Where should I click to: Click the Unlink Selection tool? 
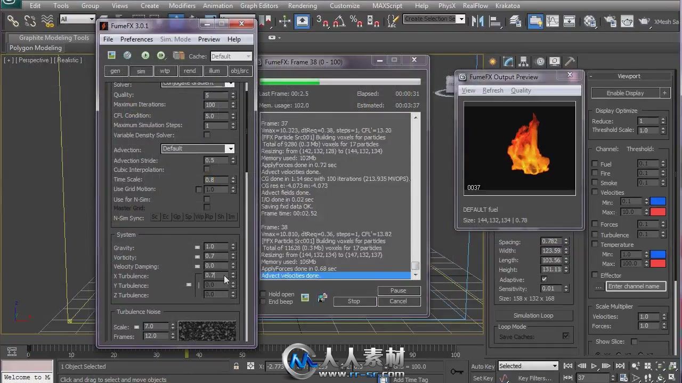point(30,21)
